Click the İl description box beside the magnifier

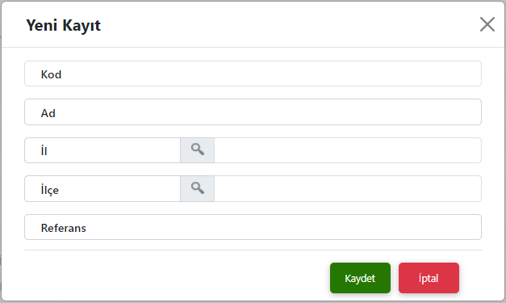tap(348, 150)
